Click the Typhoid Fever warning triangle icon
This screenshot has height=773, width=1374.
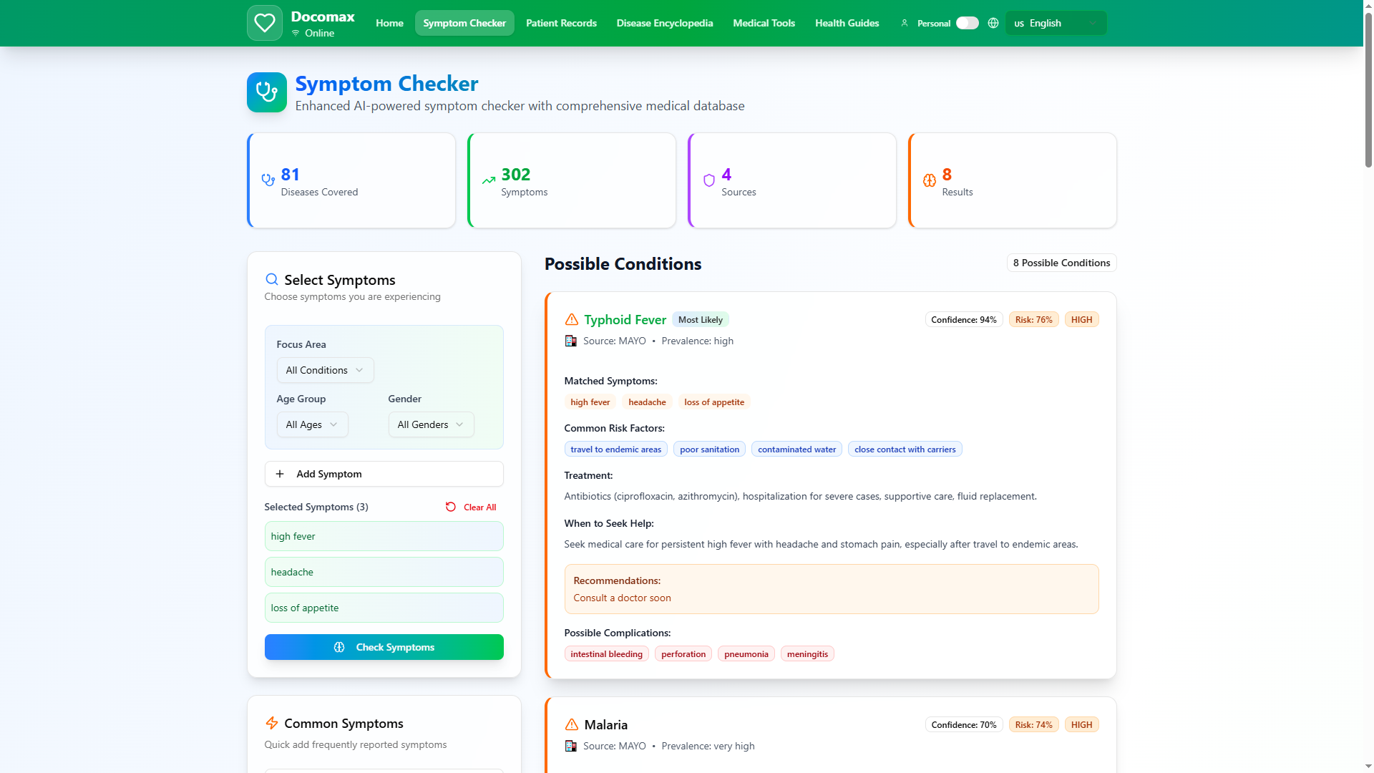tap(571, 320)
